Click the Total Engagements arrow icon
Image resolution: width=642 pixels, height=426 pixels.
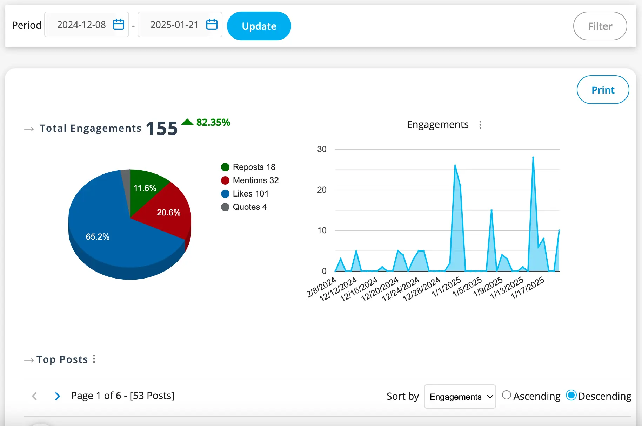[x=29, y=129]
